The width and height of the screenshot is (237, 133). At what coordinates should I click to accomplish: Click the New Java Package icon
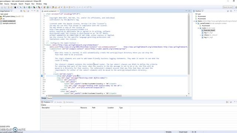coord(44,7)
